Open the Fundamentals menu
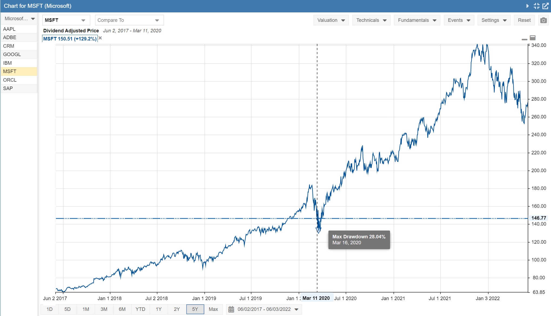Screen dimensions: 551x316 [x=417, y=20]
